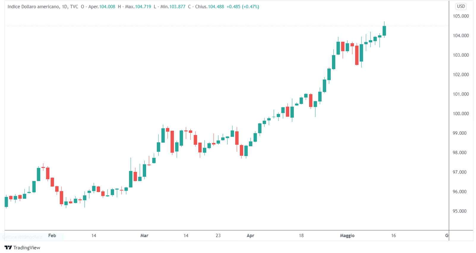Open the USD currency selector
Screen dimensions: 476x253
coord(461,6)
